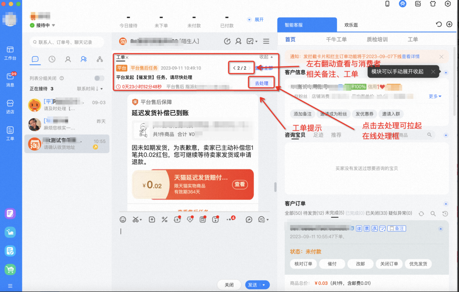The width and height of the screenshot is (459, 292).
Task: Open the 联系时间 sort dropdown
Action: click(x=90, y=89)
